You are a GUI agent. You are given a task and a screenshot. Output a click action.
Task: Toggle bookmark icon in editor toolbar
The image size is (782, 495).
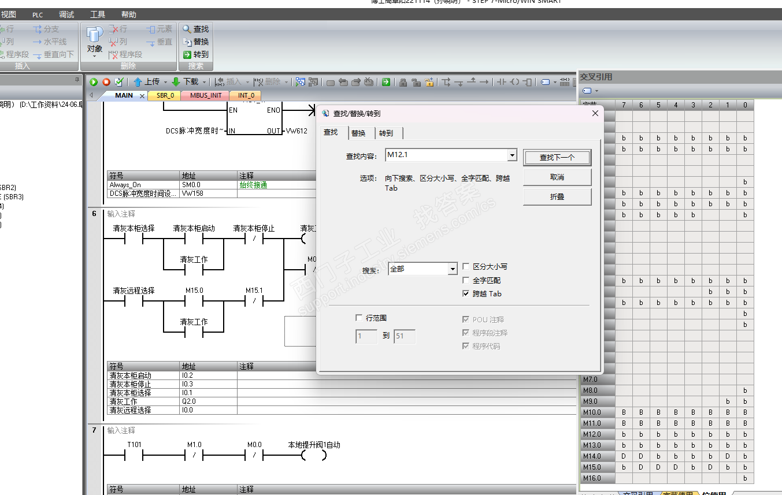[331, 82]
